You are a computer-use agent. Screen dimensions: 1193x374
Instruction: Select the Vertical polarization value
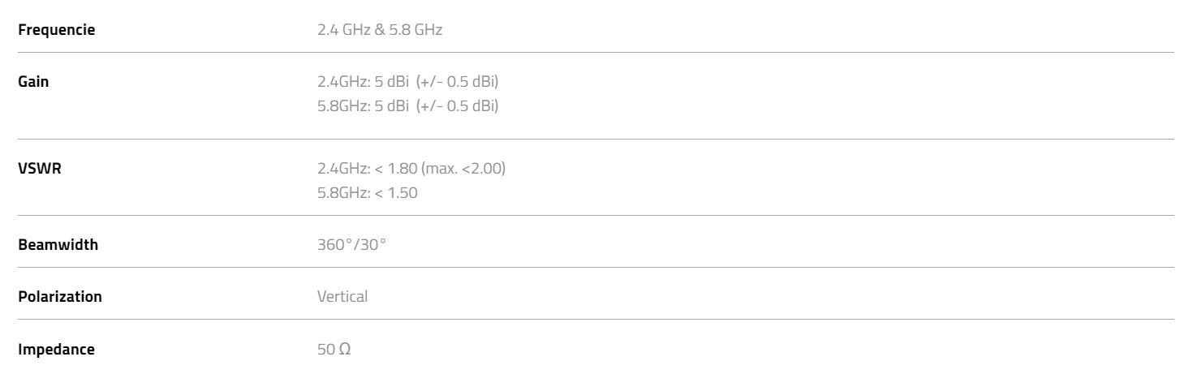342,297
